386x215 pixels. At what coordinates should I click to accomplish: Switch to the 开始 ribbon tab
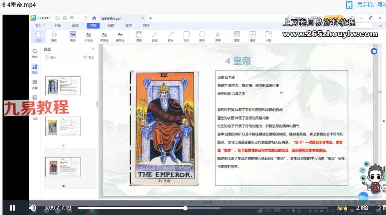click(x=58, y=26)
